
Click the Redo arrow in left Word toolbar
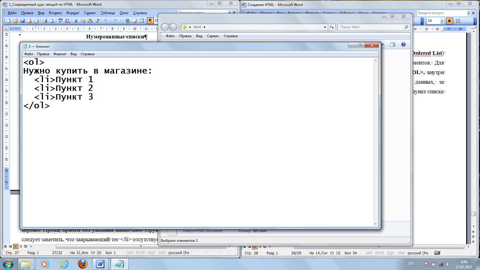tap(116, 21)
